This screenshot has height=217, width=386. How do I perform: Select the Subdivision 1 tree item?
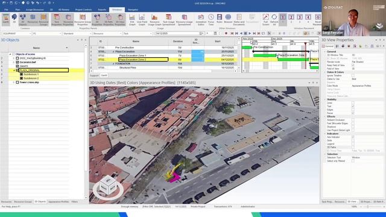click(31, 74)
